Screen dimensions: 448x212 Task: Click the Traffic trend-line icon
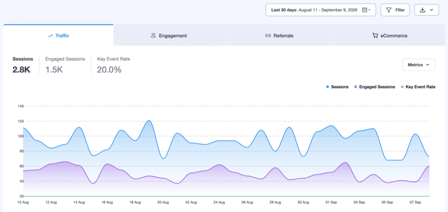point(50,36)
